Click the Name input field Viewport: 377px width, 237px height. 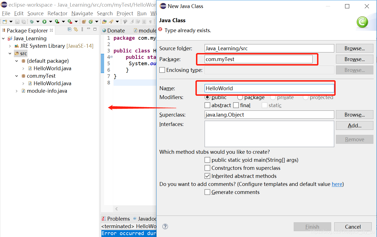(x=269, y=88)
